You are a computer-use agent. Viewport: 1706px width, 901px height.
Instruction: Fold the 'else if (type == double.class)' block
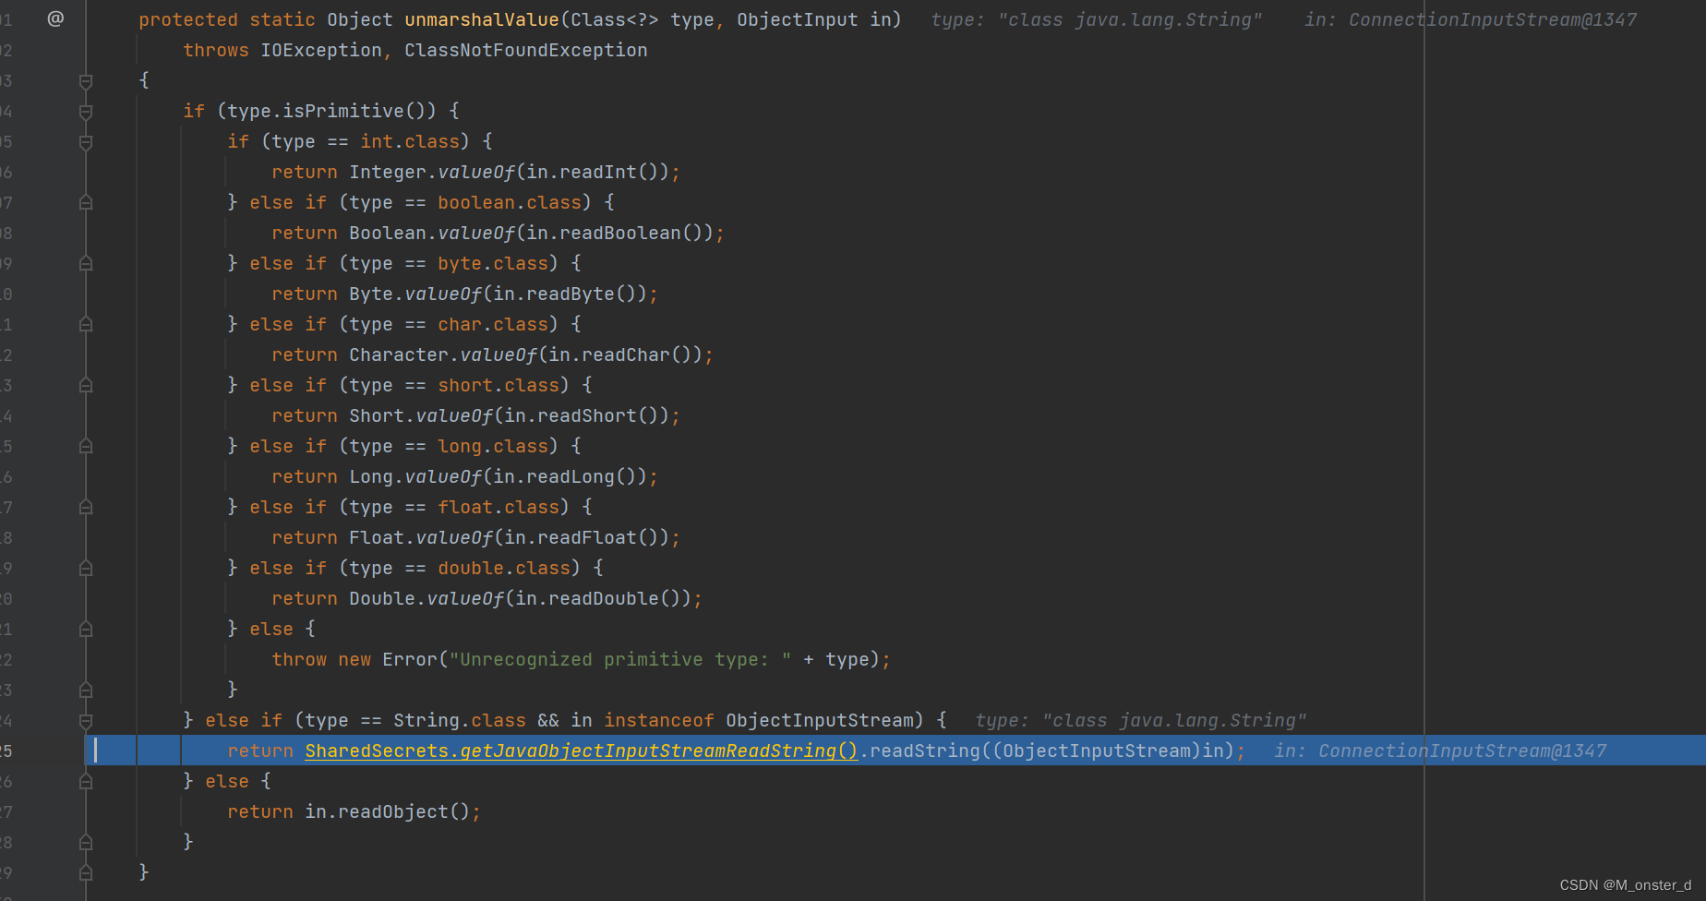pos(86,568)
